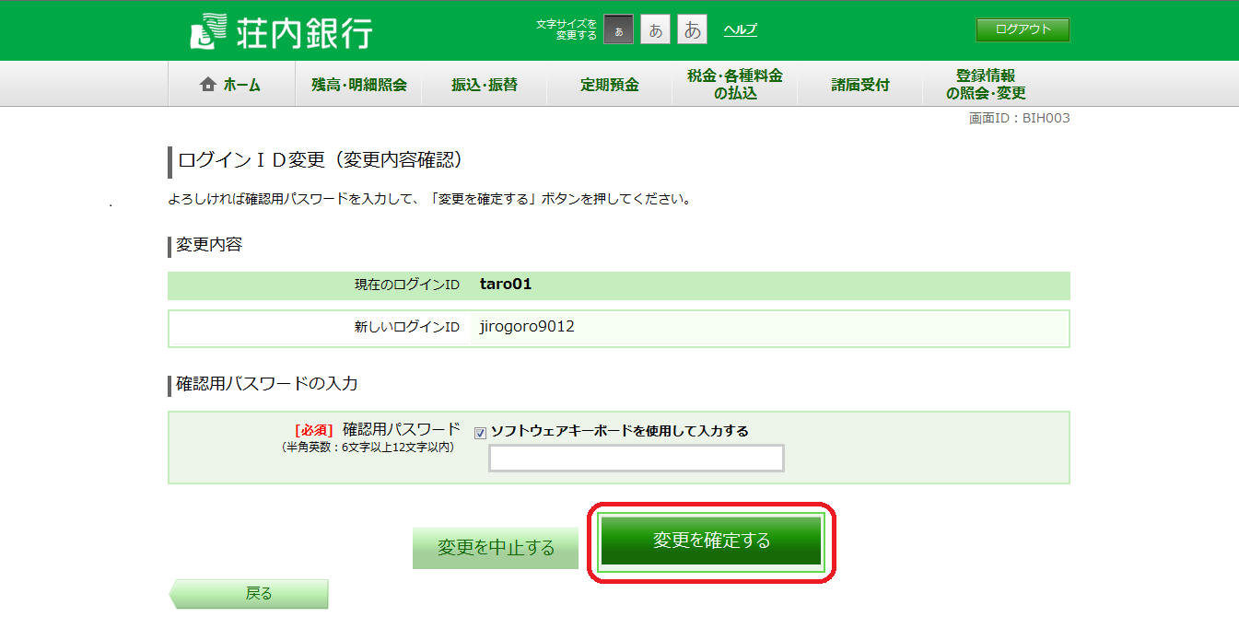Select the medium font size button

pos(655,29)
